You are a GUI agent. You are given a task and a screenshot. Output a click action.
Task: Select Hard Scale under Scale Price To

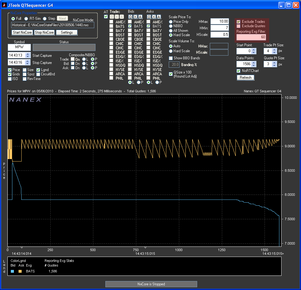171,35
